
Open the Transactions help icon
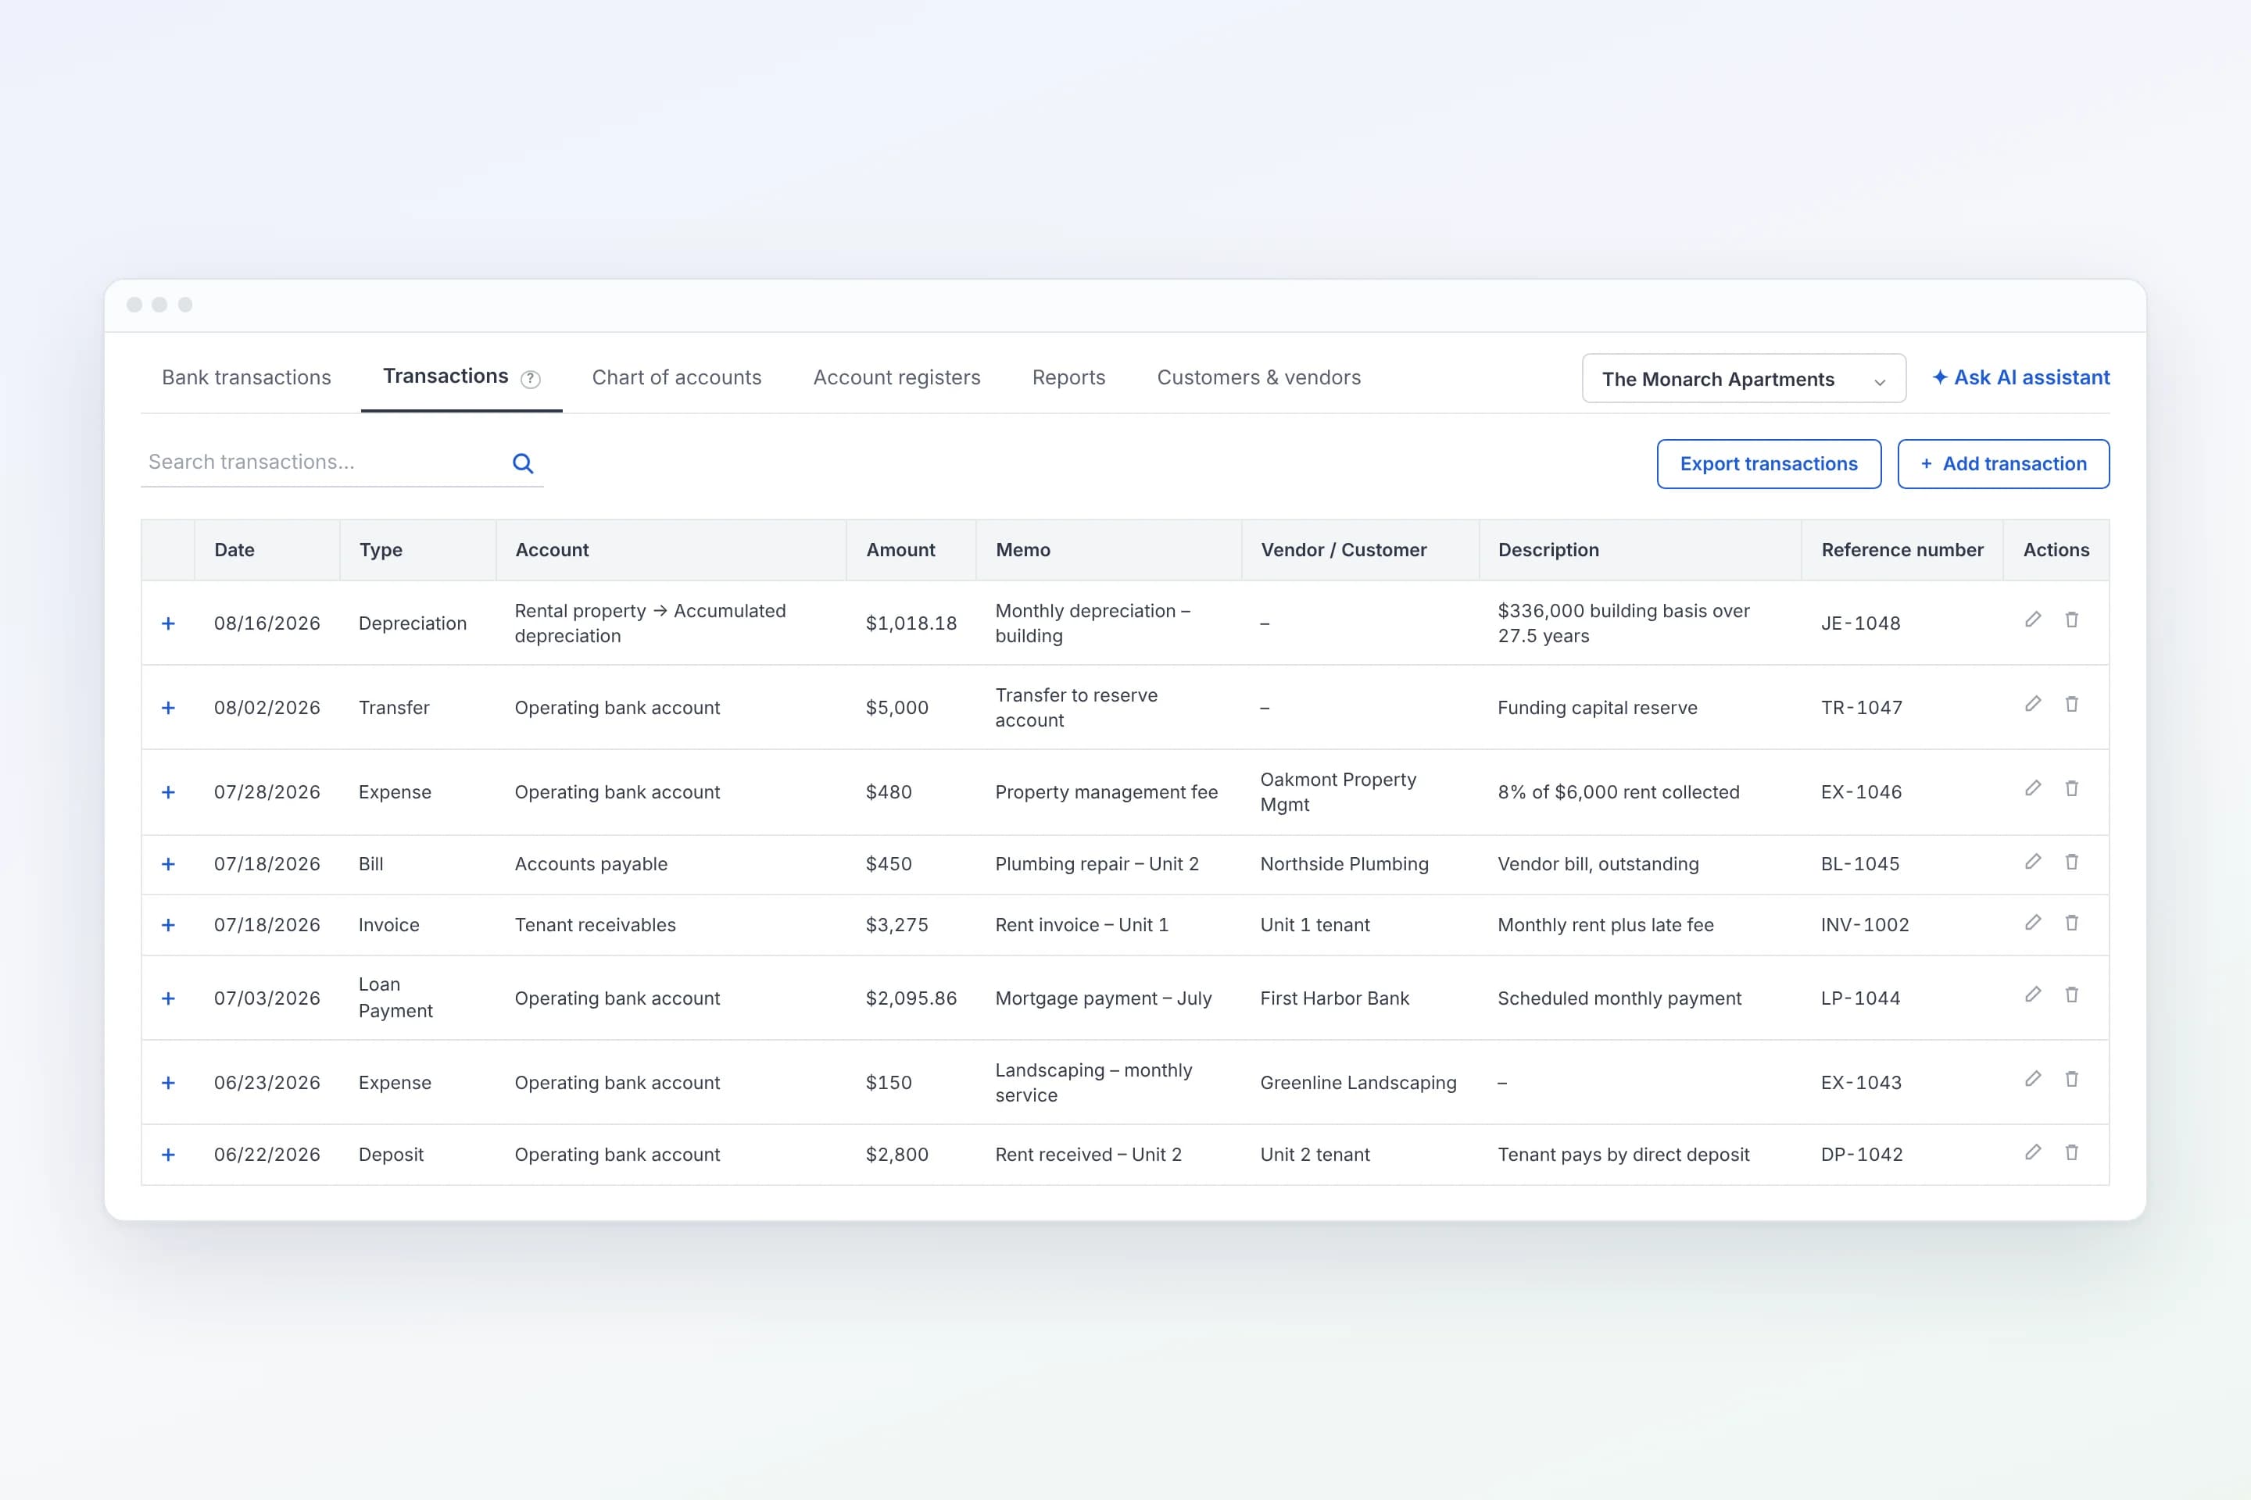(x=530, y=380)
